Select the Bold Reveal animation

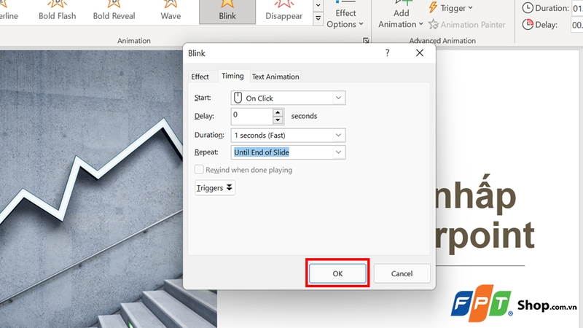tap(114, 12)
